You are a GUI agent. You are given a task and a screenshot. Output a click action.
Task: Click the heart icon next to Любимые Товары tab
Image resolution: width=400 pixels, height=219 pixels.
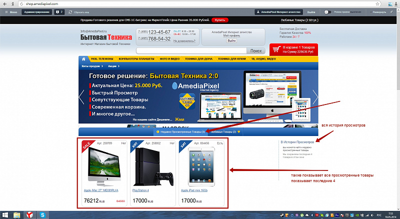239,132
